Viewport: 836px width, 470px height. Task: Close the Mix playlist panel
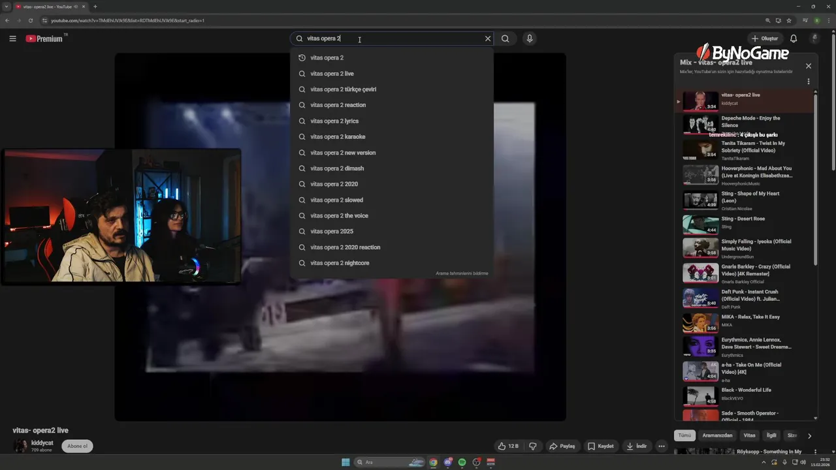[x=809, y=66]
